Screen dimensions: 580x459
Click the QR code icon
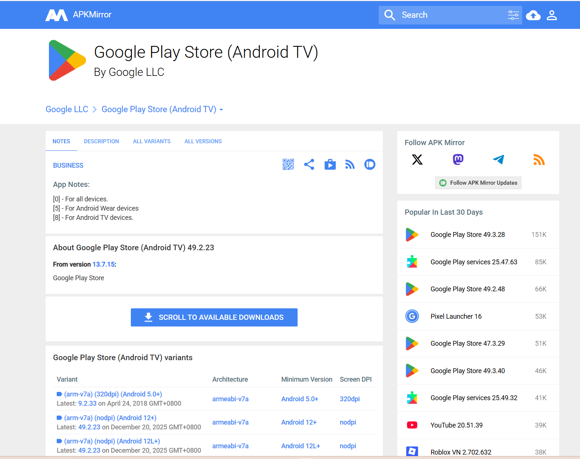tap(288, 164)
